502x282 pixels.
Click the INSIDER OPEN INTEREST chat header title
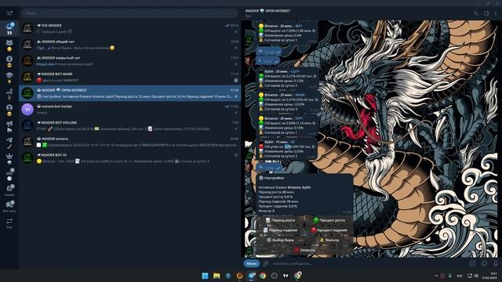pyautogui.click(x=267, y=11)
